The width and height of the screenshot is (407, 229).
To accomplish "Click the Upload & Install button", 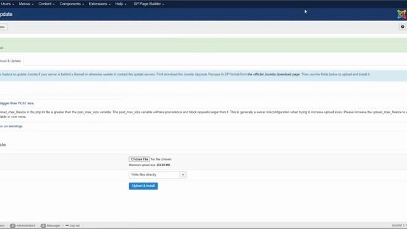I will pyautogui.click(x=143, y=186).
